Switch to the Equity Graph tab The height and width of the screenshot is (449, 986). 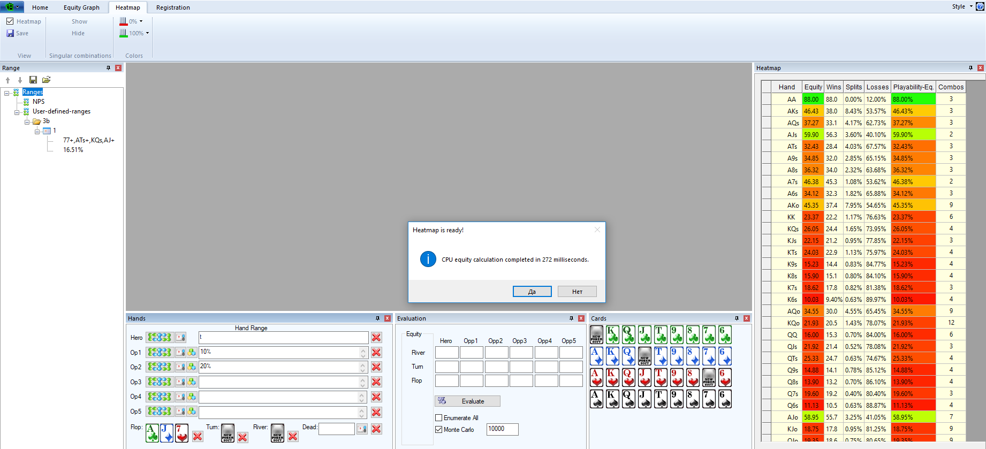pos(81,7)
